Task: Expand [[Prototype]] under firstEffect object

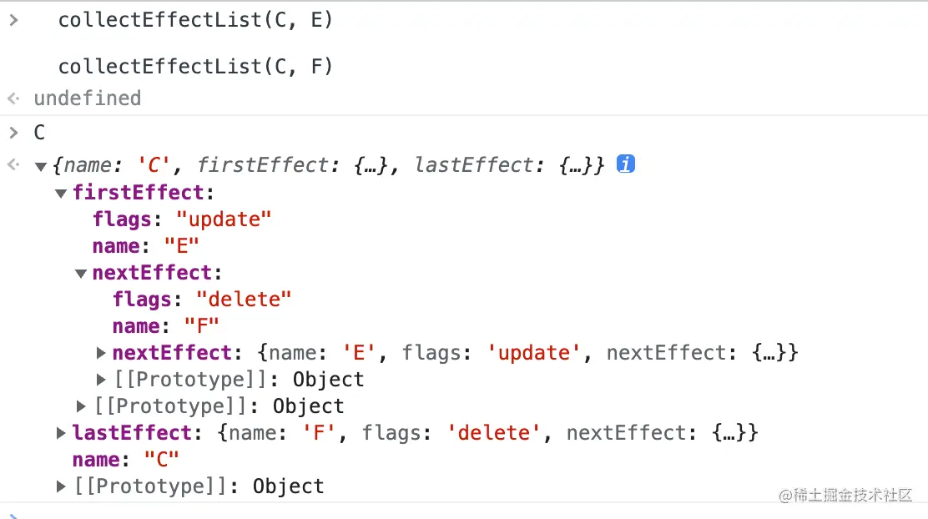Action: click(x=81, y=406)
